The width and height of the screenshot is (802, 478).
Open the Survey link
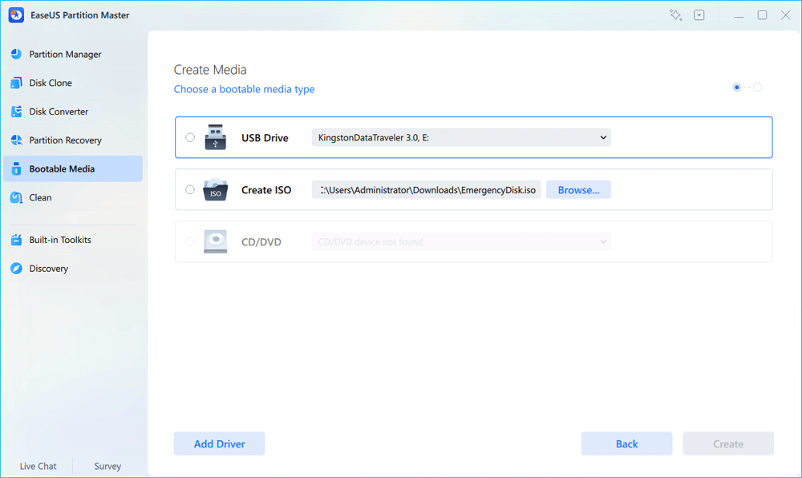pyautogui.click(x=107, y=466)
